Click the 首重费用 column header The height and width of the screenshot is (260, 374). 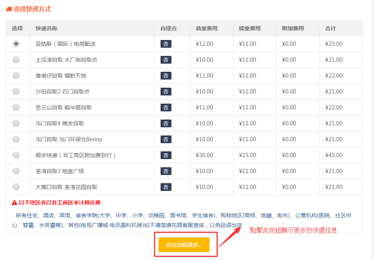coord(206,28)
